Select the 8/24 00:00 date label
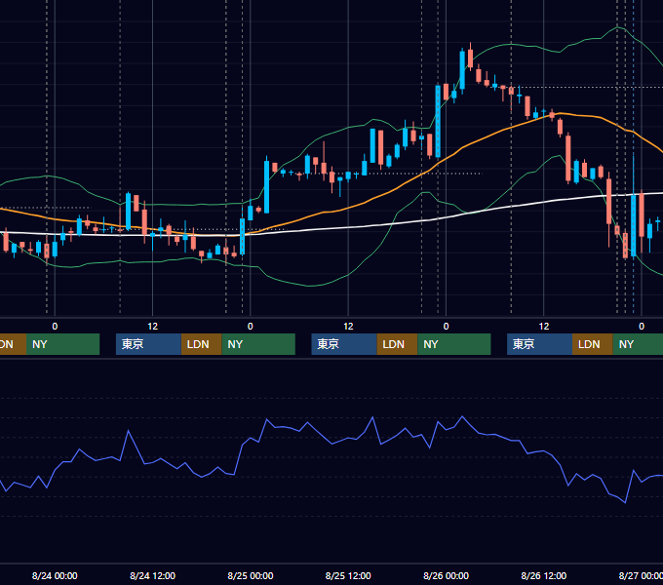Image resolution: width=663 pixels, height=585 pixels. click(x=55, y=575)
